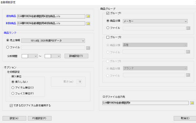Click folder icon beside グループ3 ファイル field
Image resolution: width=196 pixels, height=123 pixels.
click(188, 75)
